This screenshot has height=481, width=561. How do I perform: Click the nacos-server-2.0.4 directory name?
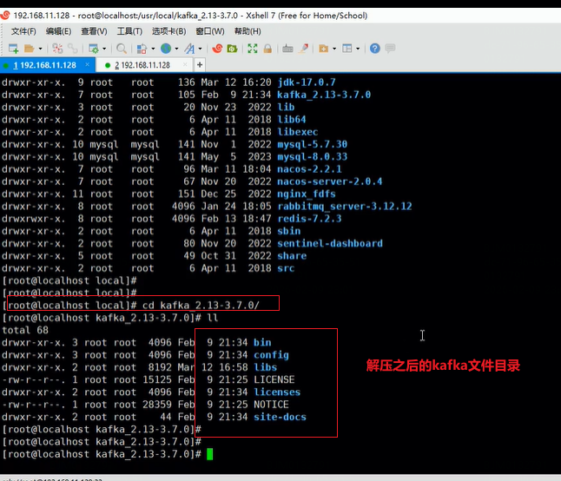(x=329, y=181)
